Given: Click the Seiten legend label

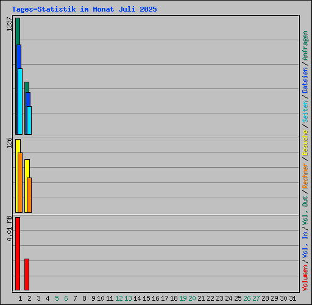Looking at the screenshot, I should [x=305, y=112].
